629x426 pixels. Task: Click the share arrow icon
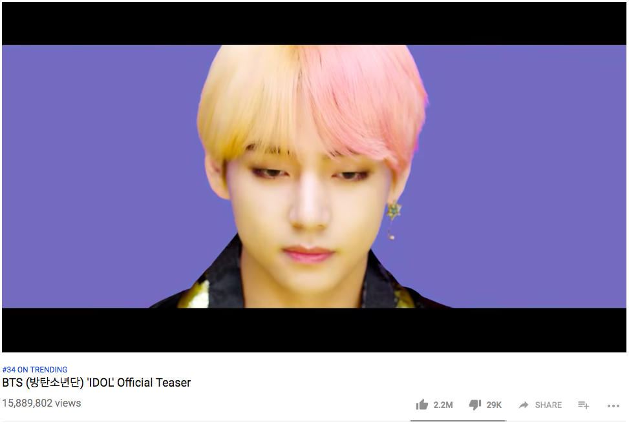click(524, 405)
